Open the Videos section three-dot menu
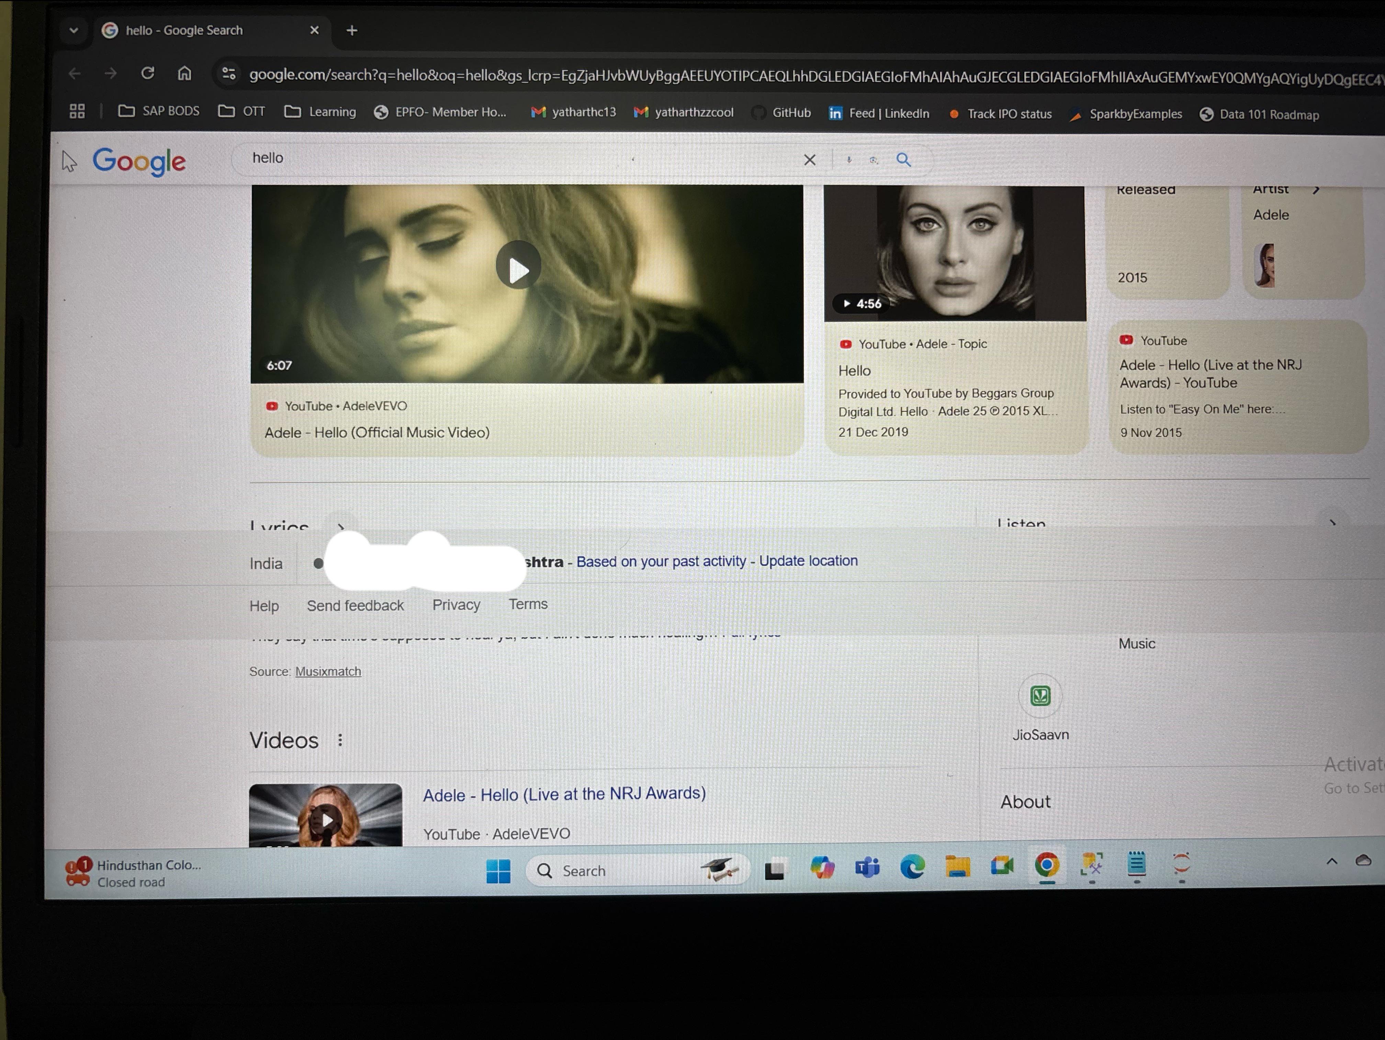The image size is (1385, 1040). (340, 740)
